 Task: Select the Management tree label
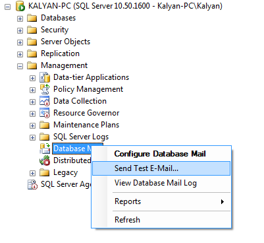[x=64, y=65]
